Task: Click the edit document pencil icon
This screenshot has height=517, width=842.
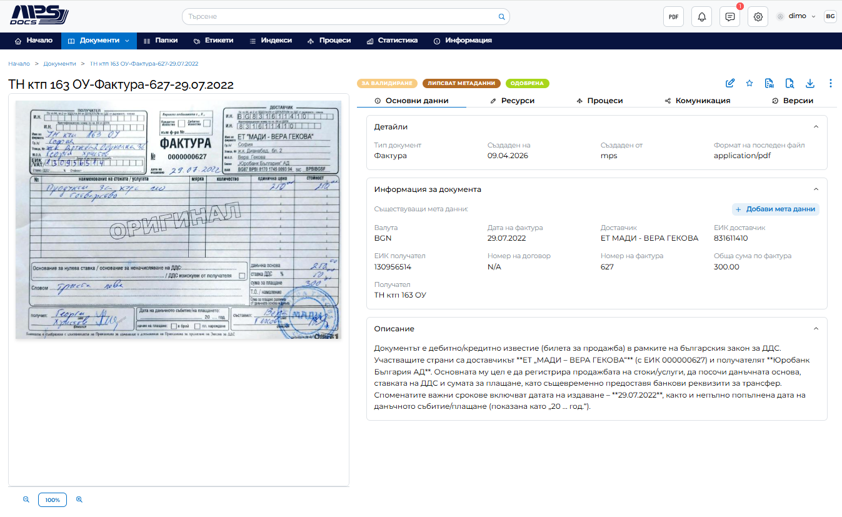Action: 729,83
